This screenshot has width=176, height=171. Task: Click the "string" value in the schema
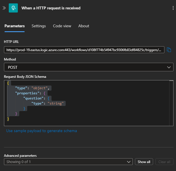(x=55, y=103)
